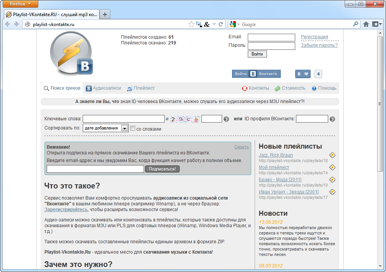Reload the page
The height and width of the screenshot is (272, 386).
tap(221, 24)
